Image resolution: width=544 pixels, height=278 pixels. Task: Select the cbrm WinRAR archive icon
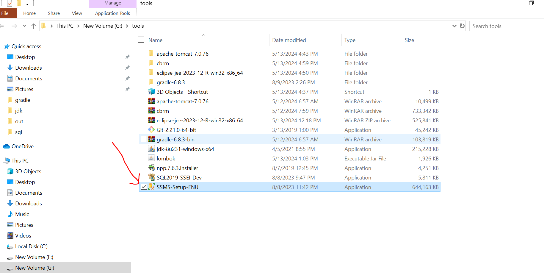click(151, 111)
